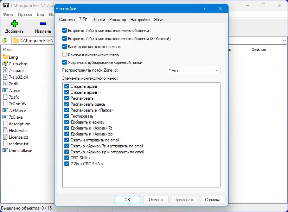
Task: Click the green plus Add icon
Action: click(x=14, y=24)
